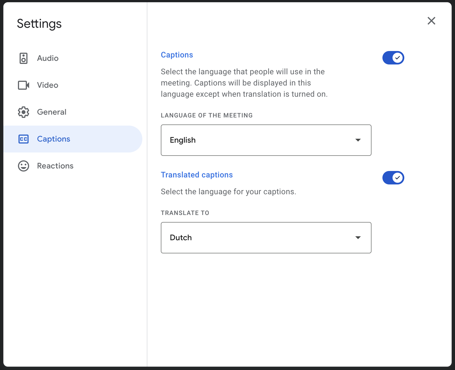This screenshot has height=370, width=455.
Task: Disable the Captions toggle
Action: (393, 58)
